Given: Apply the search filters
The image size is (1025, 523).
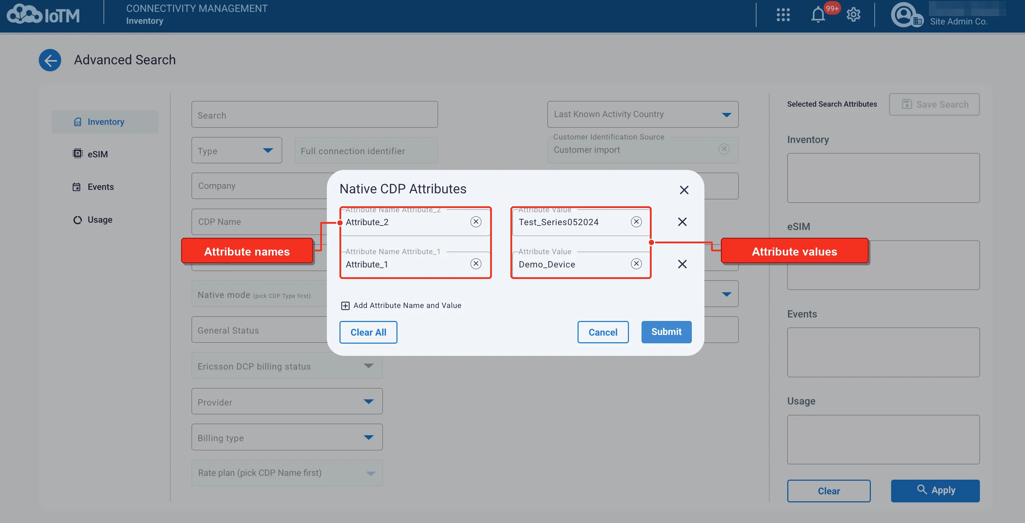Looking at the screenshot, I should click(x=935, y=491).
